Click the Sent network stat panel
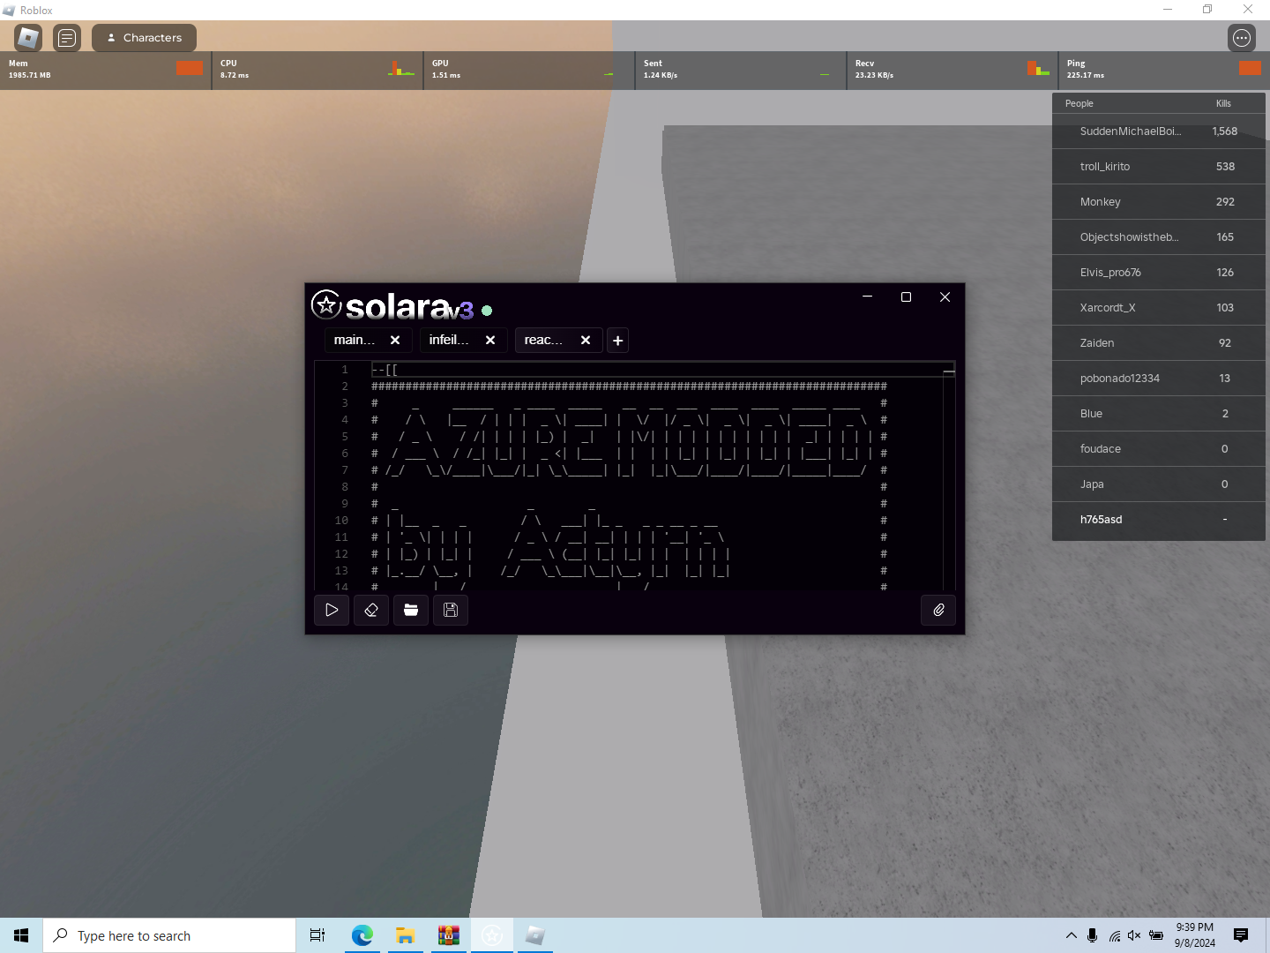 coord(741,71)
